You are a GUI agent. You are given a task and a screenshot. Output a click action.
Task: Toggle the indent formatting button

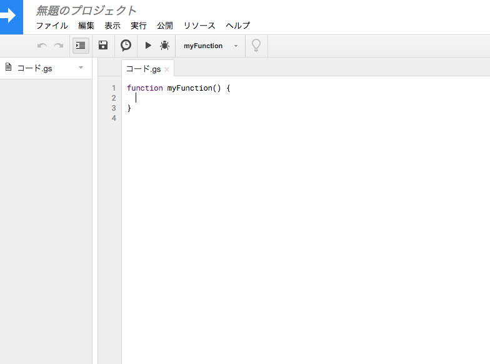81,46
